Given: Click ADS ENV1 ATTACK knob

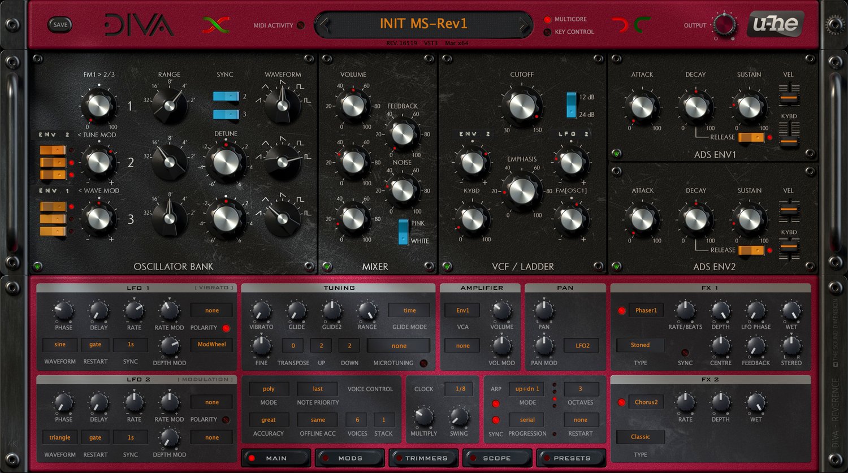Looking at the screenshot, I should coord(642,106).
